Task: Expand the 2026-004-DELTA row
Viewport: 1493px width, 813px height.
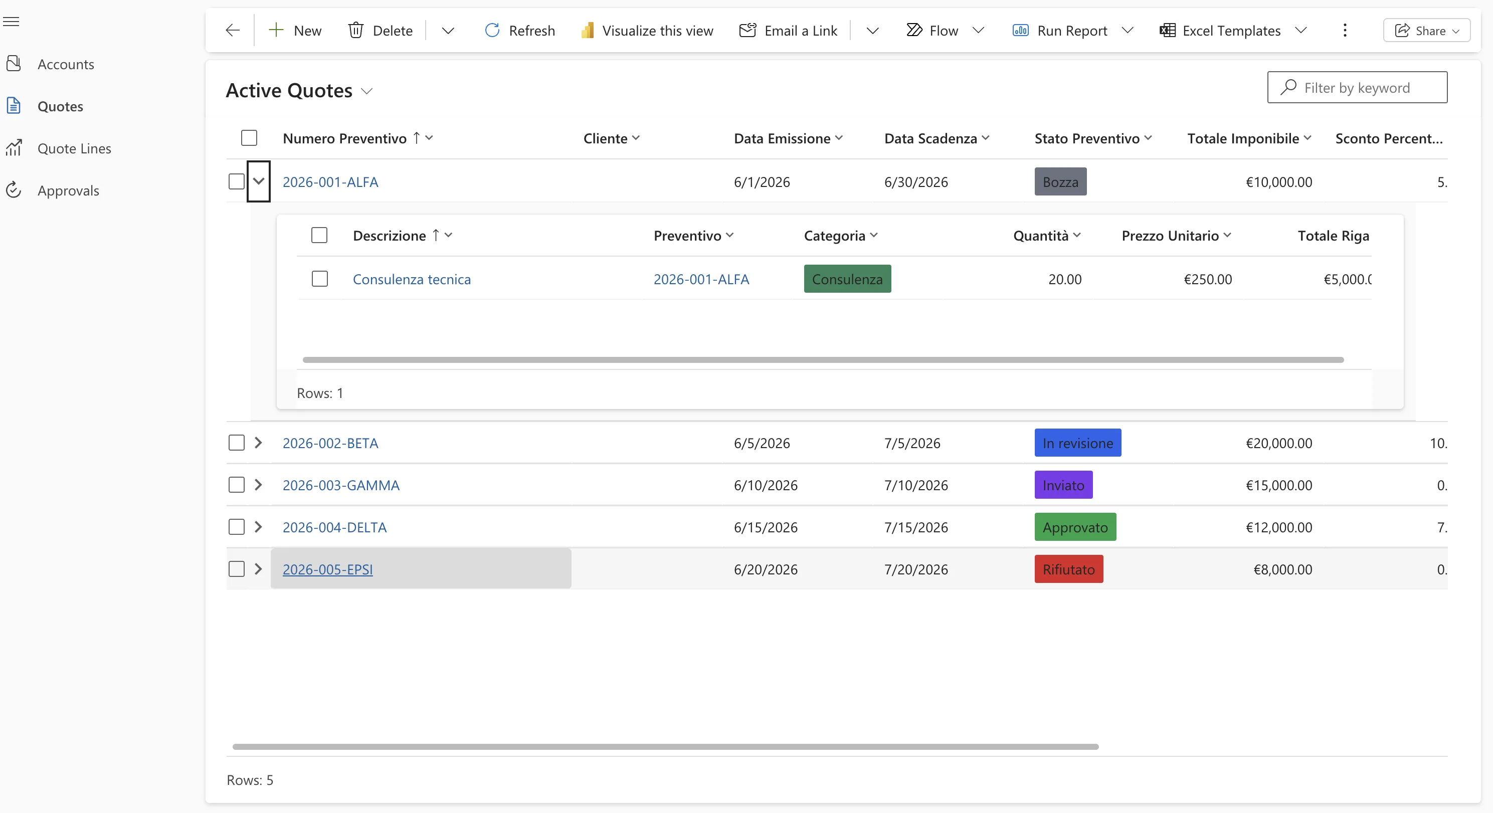Action: [x=259, y=527]
